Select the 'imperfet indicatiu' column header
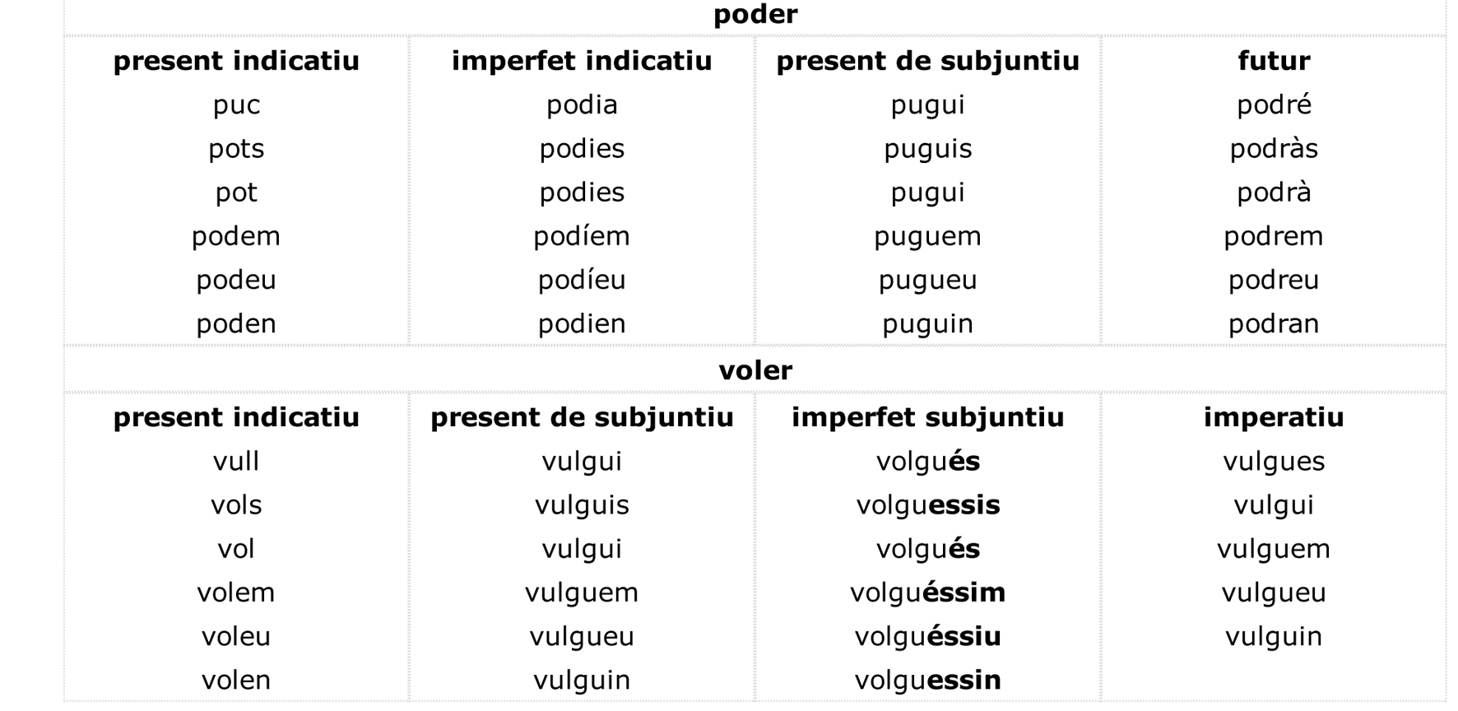The height and width of the screenshot is (711, 1458). tap(582, 61)
